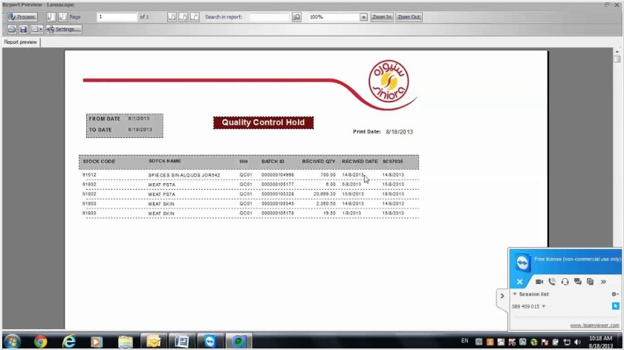624x350 pixels.
Task: Open the www.teamviewer.com link
Action: tap(594, 325)
